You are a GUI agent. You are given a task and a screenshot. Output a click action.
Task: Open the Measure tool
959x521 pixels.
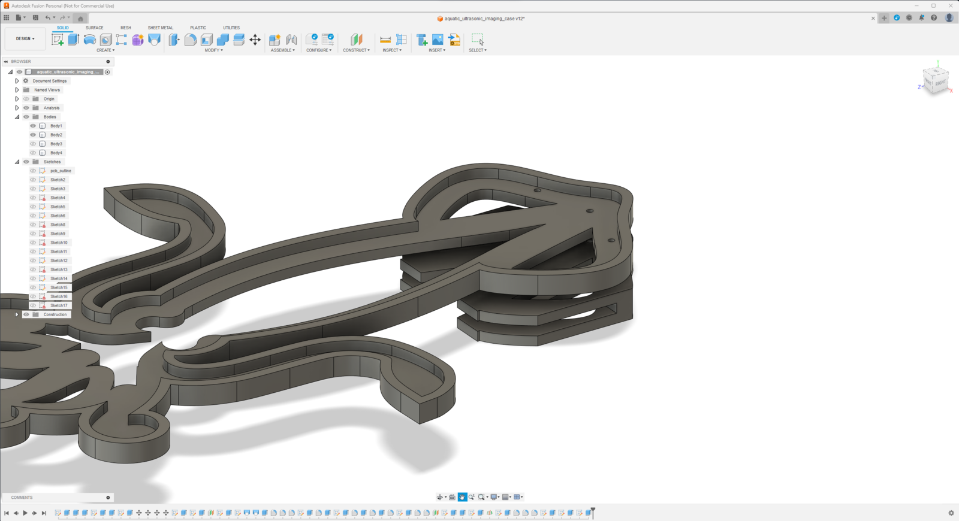tap(385, 40)
